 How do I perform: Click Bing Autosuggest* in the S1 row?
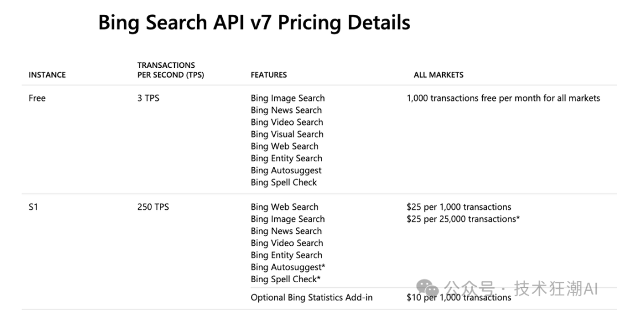tap(288, 267)
